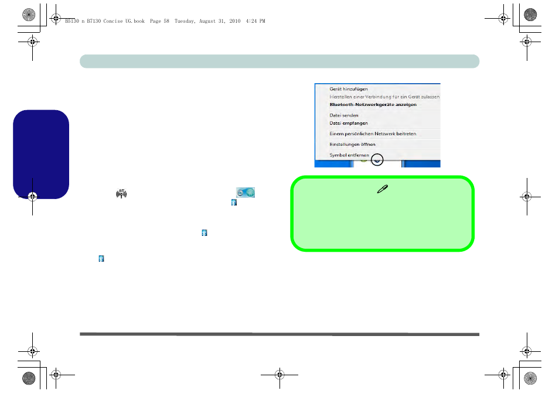Image resolution: width=559 pixels, height=394 pixels.
Task: Click 'Tuesday, August 31, 2010' header date
Action: pos(207,21)
